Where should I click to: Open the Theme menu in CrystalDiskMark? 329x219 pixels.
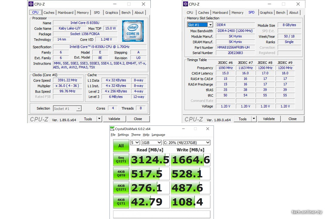[x=136, y=135]
